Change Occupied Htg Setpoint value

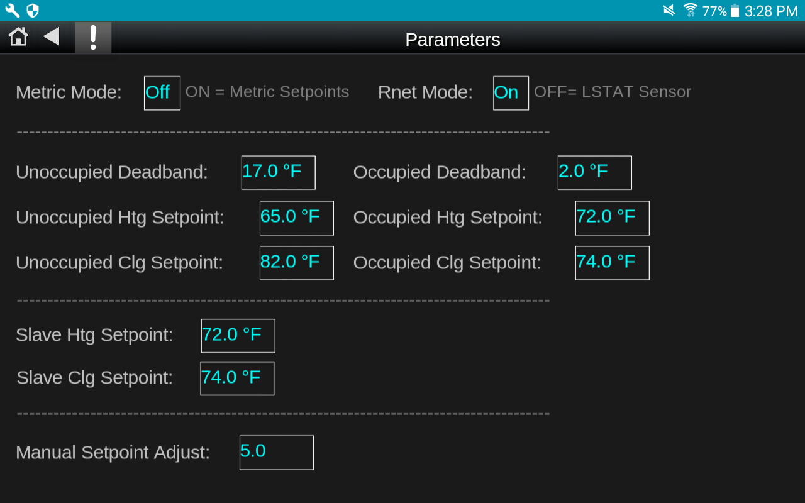click(x=612, y=218)
